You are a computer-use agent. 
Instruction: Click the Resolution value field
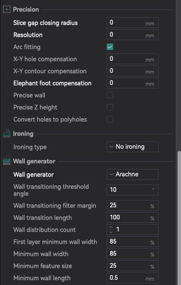133,35
